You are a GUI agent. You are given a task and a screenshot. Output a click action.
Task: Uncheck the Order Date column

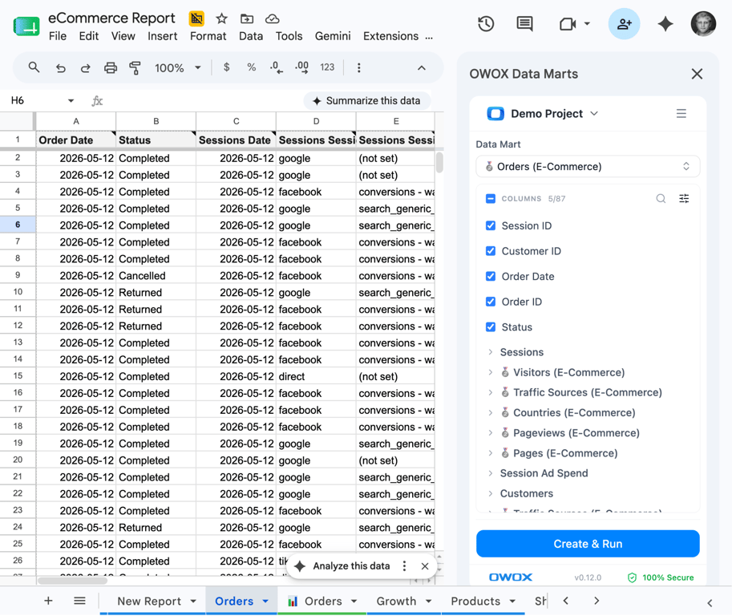[x=490, y=276]
